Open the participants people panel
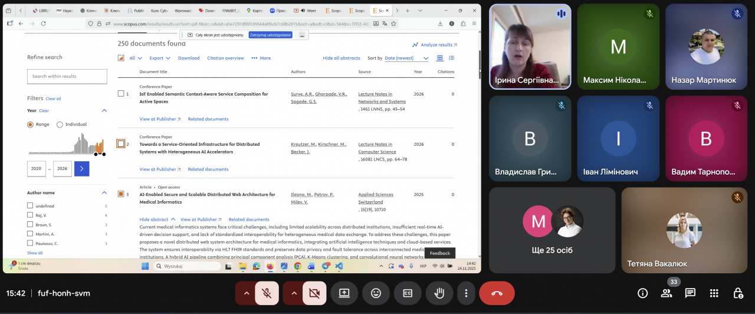755x314 pixels. [x=667, y=293]
